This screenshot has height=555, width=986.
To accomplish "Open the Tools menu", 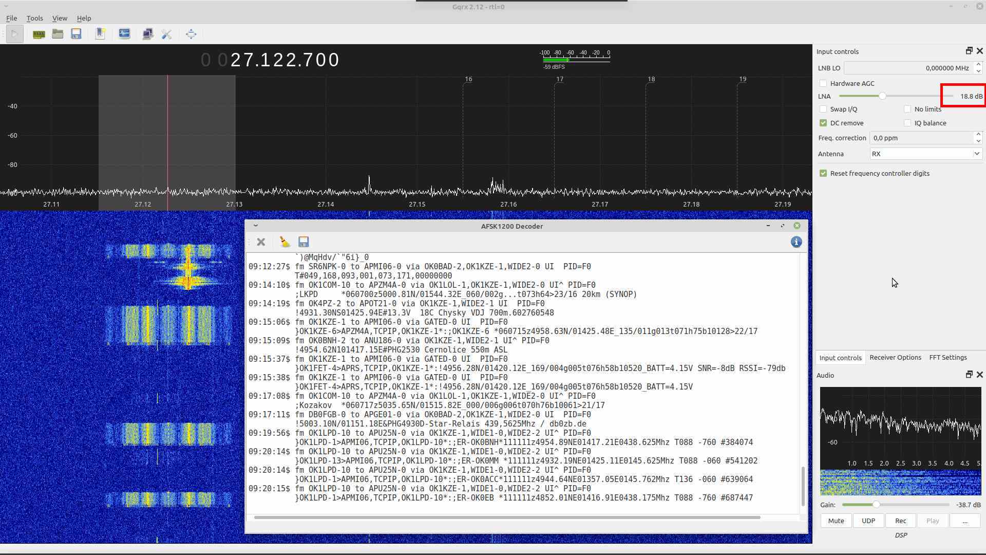I will pos(34,18).
